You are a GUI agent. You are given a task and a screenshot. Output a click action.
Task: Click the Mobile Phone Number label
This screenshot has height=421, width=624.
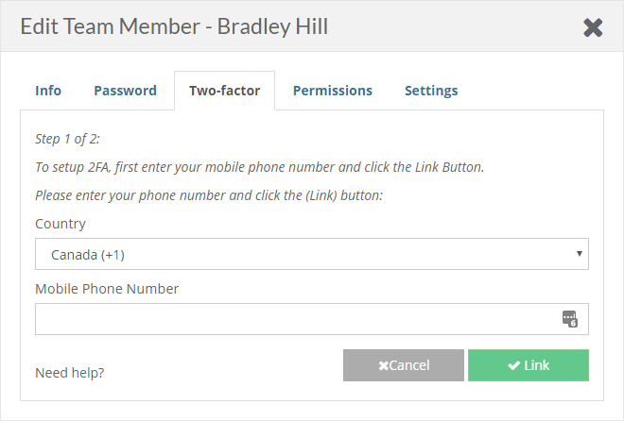pyautogui.click(x=107, y=289)
